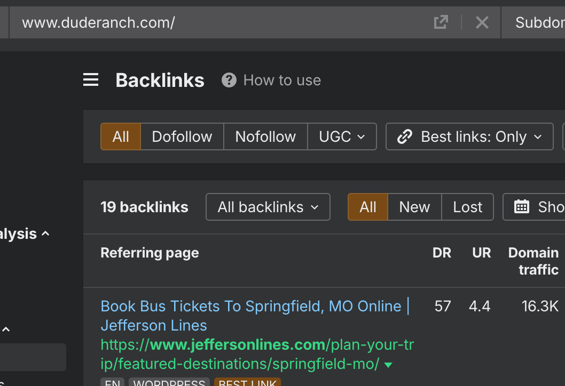Select the Dofollow link filter
This screenshot has width=565, height=386.
(x=182, y=137)
